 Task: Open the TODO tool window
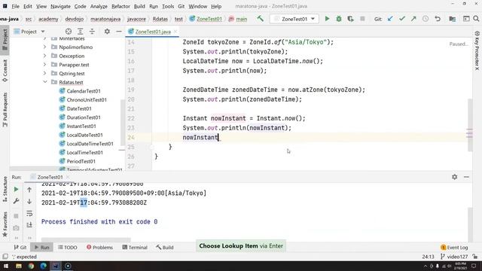(x=68, y=247)
